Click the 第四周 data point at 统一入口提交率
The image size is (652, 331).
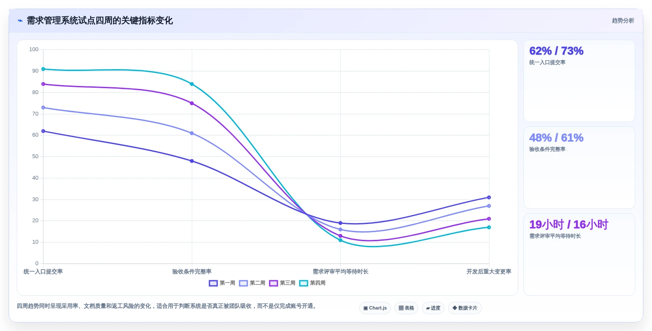(43, 69)
